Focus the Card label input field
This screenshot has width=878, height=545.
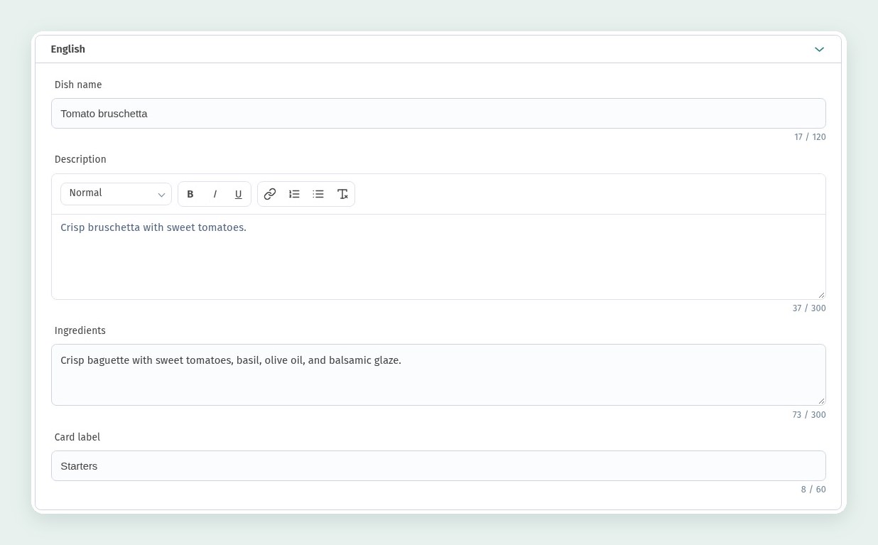(x=438, y=466)
